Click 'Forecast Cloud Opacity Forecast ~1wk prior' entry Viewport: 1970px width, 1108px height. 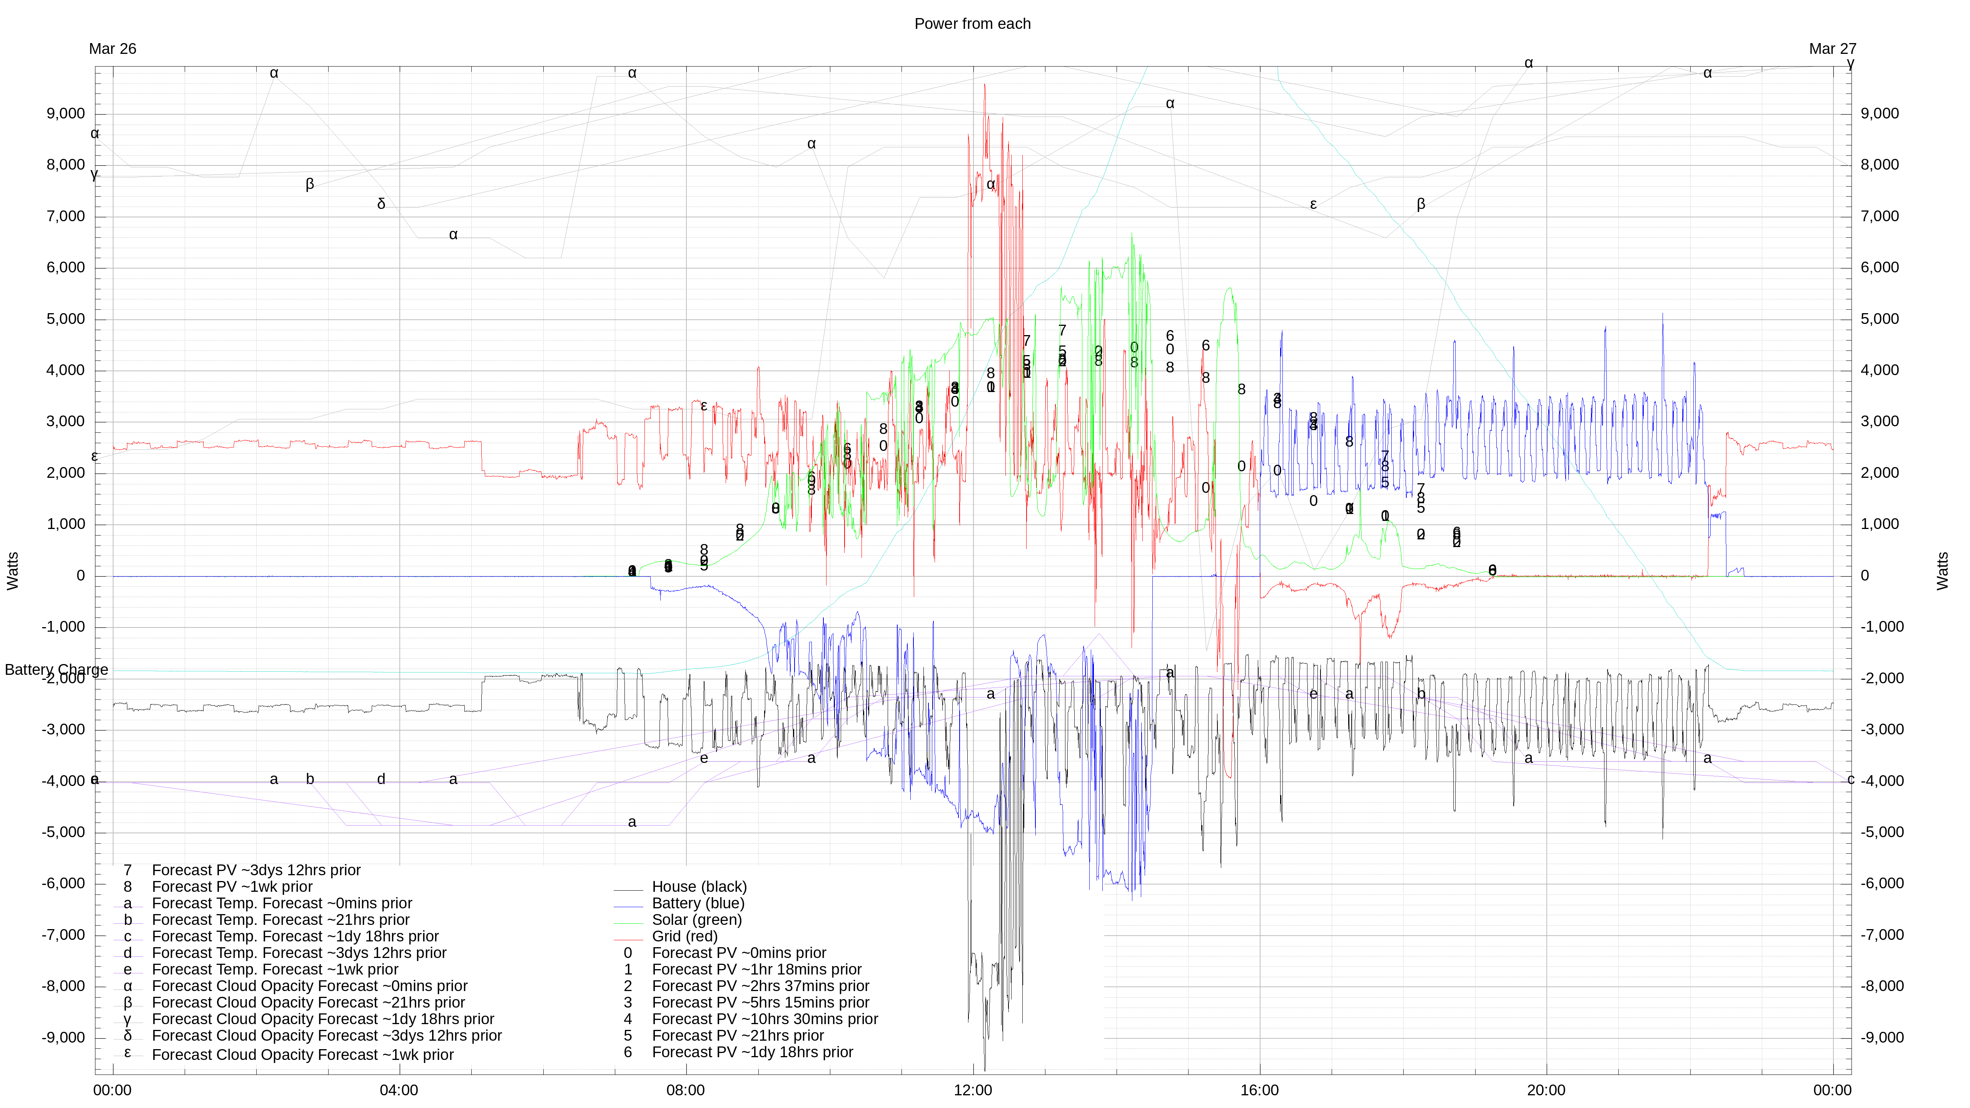(x=303, y=1055)
